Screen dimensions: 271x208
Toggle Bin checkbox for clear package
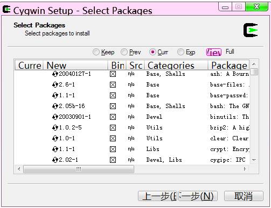tap(113, 138)
